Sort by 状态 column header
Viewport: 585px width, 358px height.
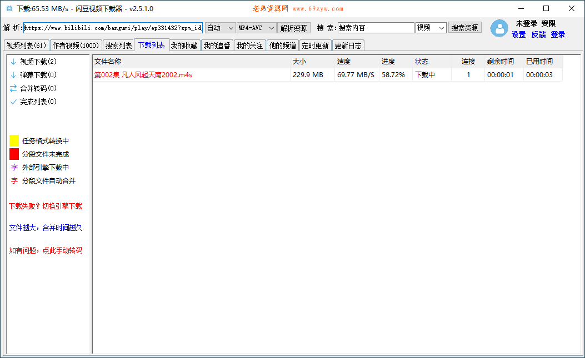pyautogui.click(x=432, y=62)
